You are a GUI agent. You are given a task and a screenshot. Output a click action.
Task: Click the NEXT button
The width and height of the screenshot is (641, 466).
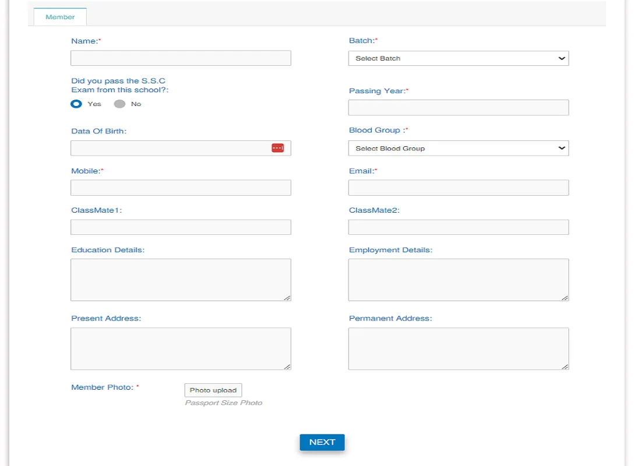(322, 442)
